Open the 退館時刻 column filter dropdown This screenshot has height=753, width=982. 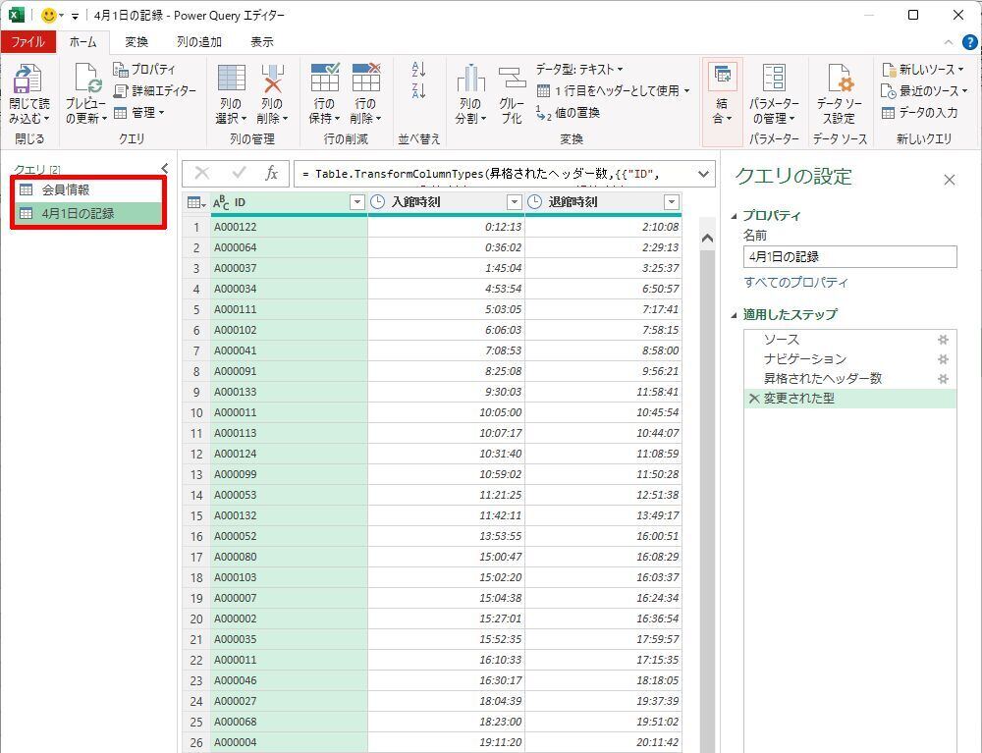[x=672, y=202]
